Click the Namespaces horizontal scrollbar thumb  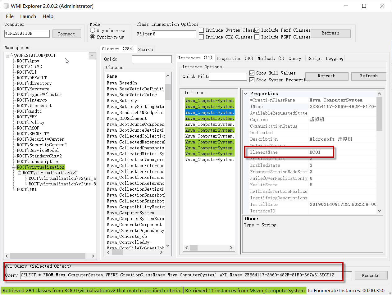point(48,256)
